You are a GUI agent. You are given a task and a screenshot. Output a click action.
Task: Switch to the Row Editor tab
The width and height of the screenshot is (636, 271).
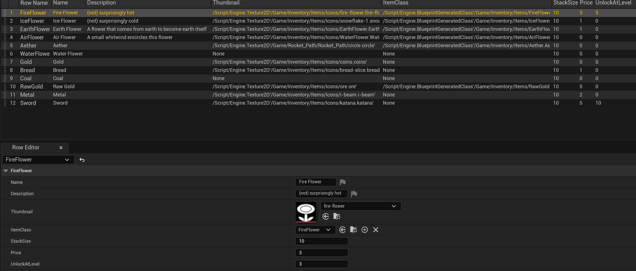[x=26, y=147]
